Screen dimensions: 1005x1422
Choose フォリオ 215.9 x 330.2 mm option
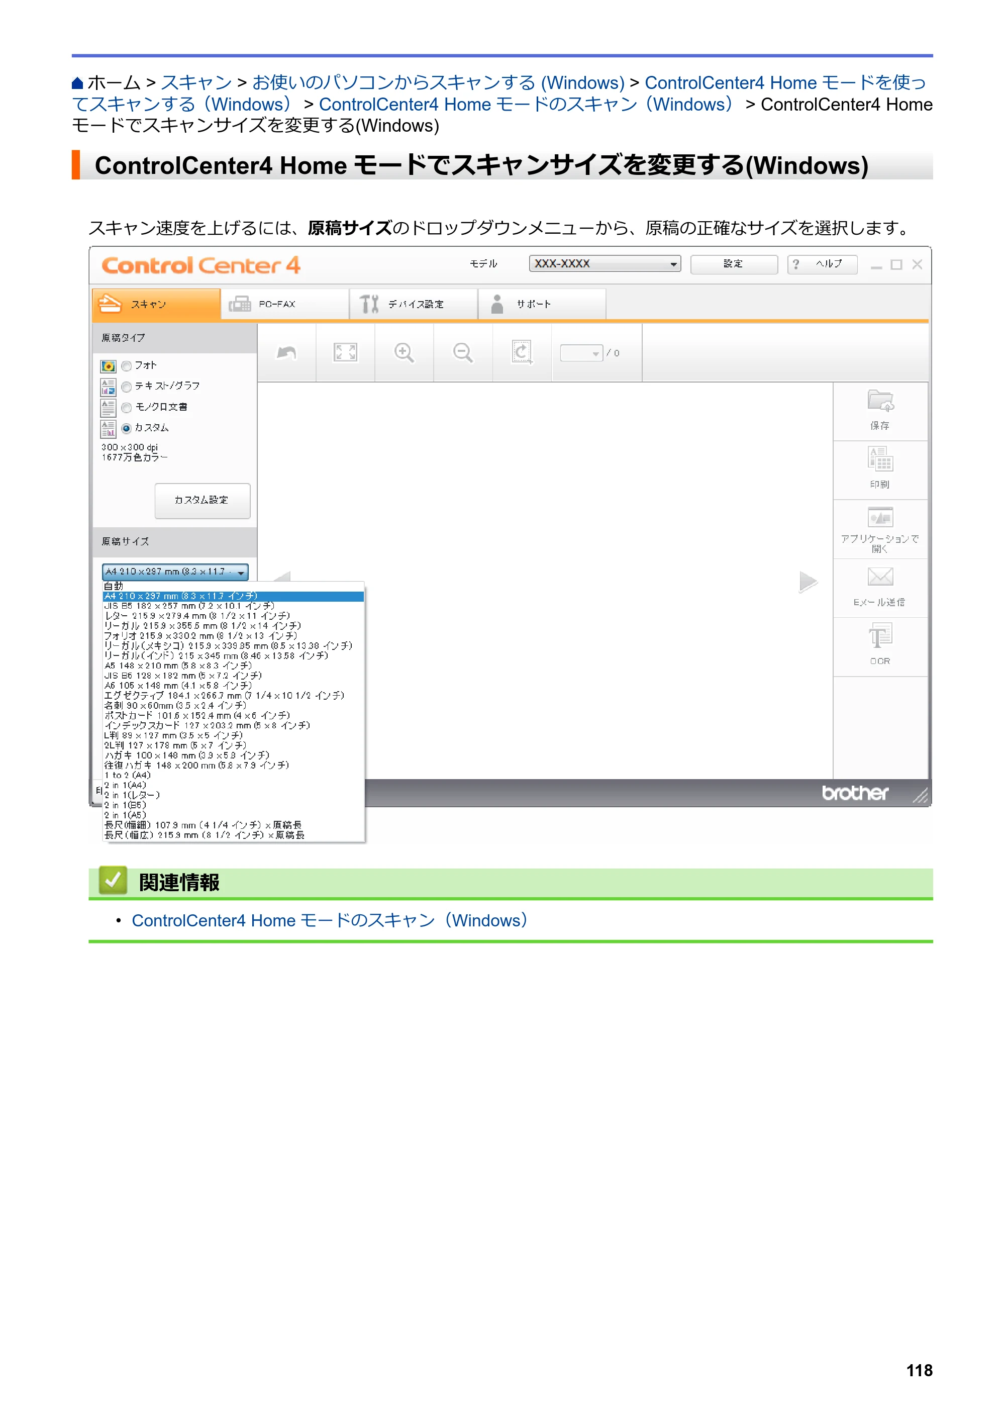[233, 636]
